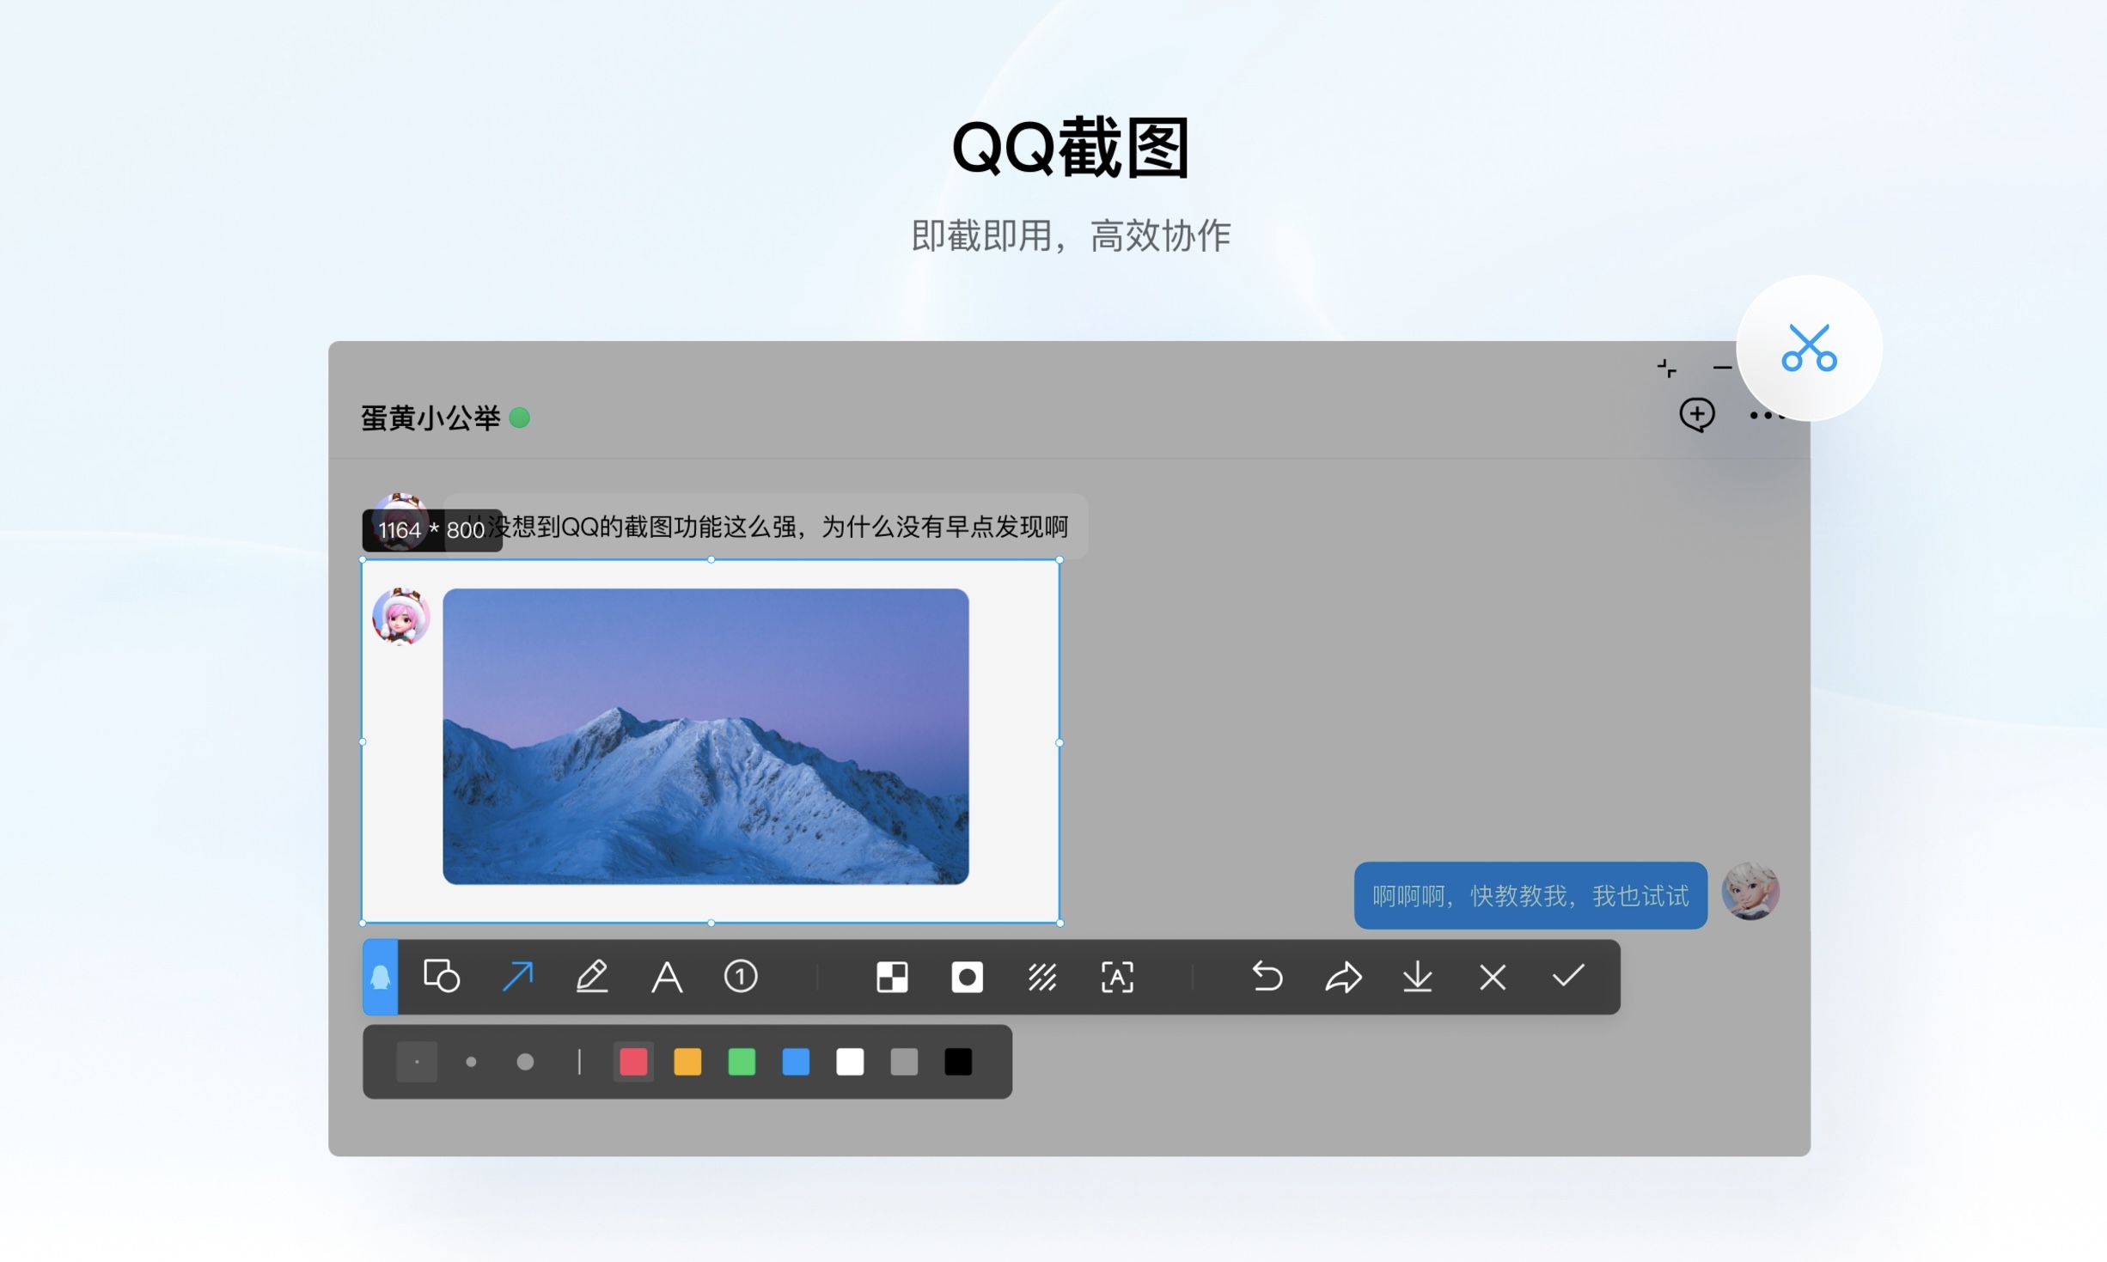Click the white-haired avatar on the right

pyautogui.click(x=1750, y=892)
